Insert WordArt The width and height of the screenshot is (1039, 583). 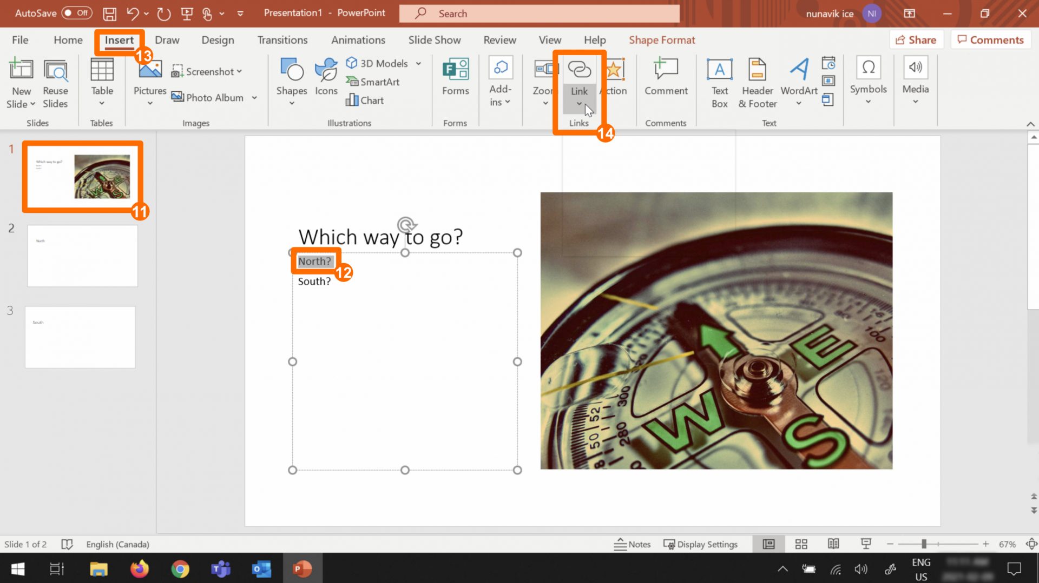(x=798, y=81)
